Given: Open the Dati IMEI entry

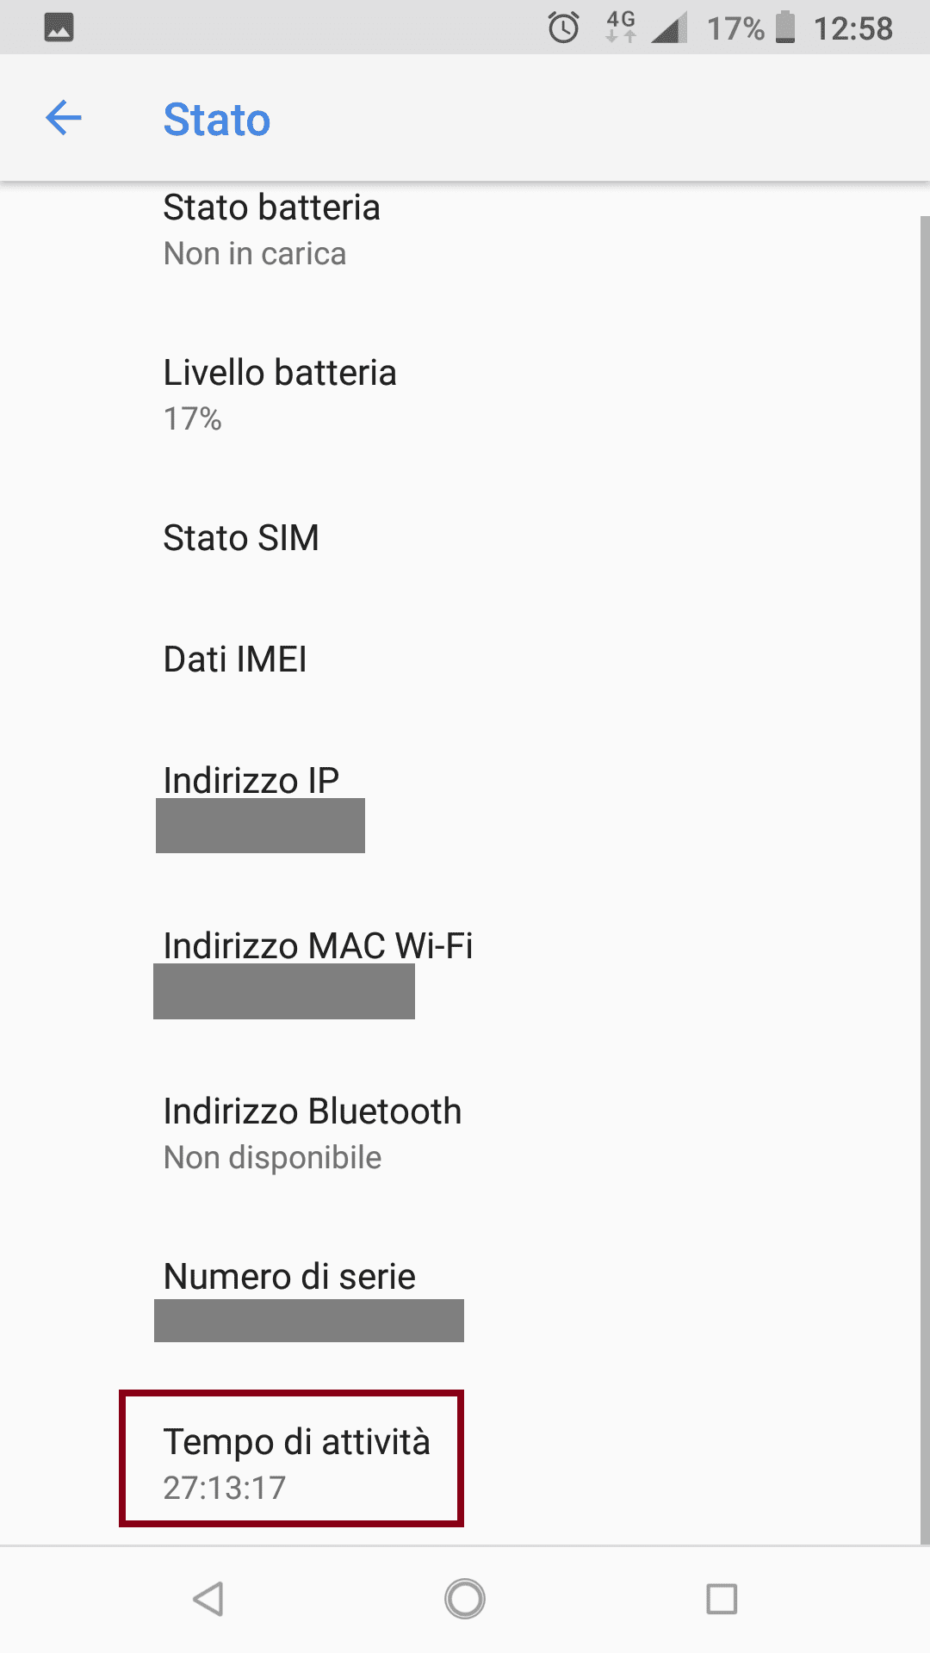Looking at the screenshot, I should coord(235,659).
